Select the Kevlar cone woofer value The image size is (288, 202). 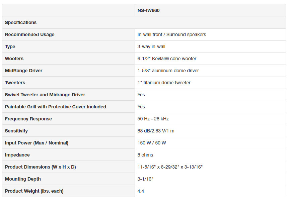click(x=167, y=59)
